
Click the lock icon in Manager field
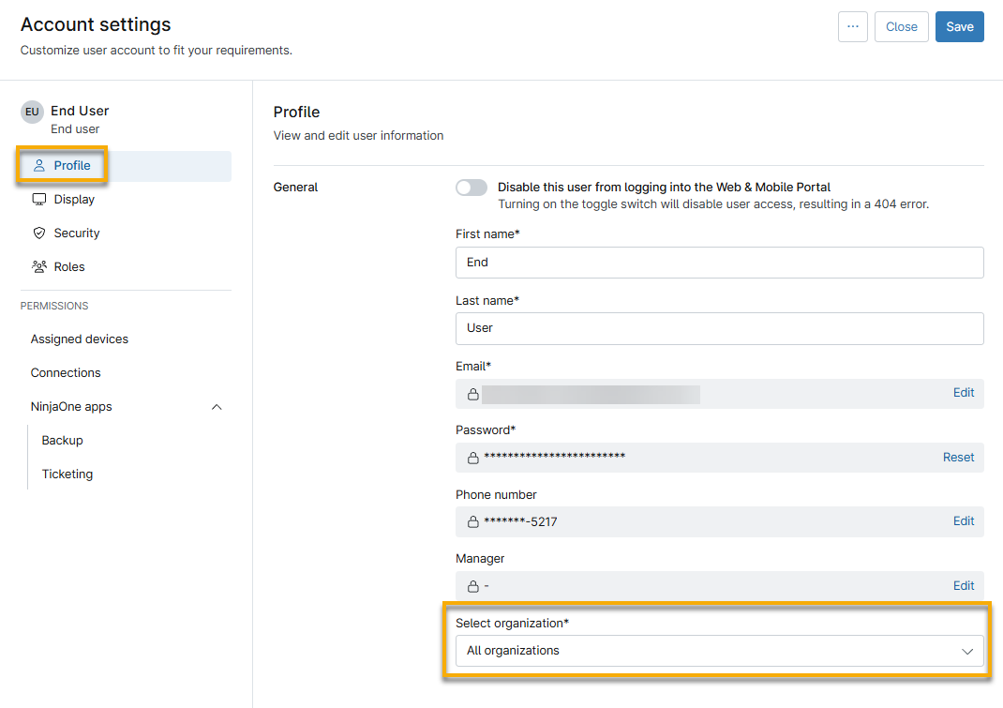pyautogui.click(x=472, y=586)
